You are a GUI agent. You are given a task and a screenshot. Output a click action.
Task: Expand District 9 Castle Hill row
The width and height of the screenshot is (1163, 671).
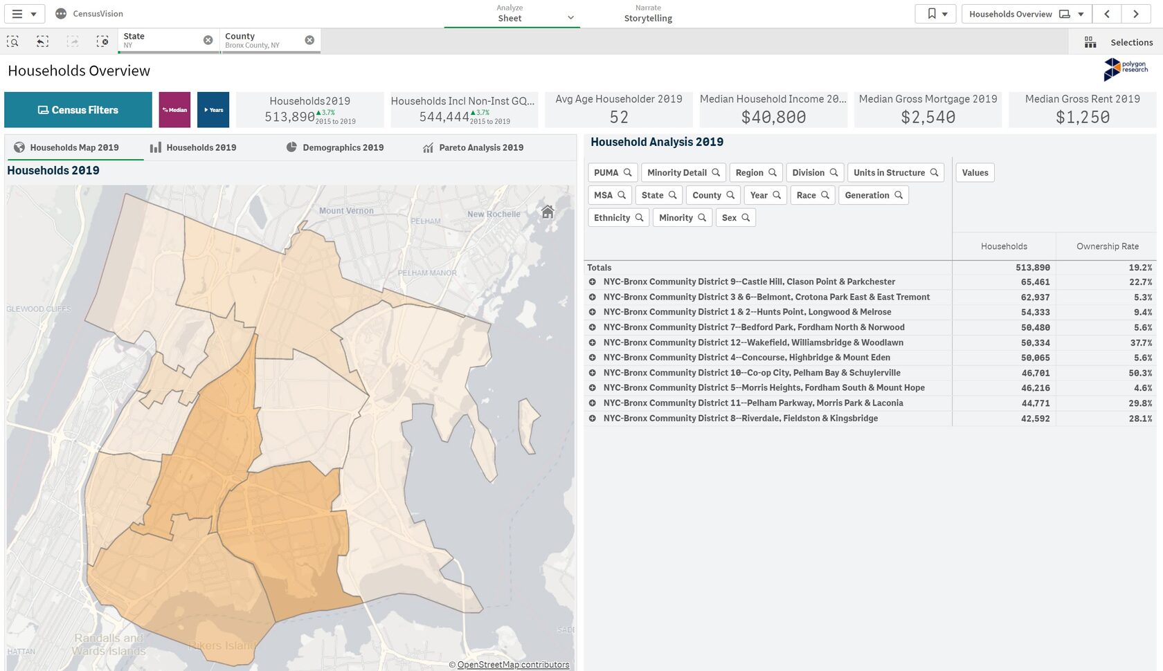[x=593, y=282]
